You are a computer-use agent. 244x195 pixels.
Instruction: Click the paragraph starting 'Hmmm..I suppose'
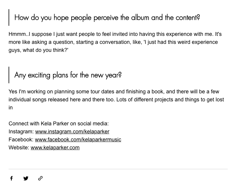(x=115, y=42)
